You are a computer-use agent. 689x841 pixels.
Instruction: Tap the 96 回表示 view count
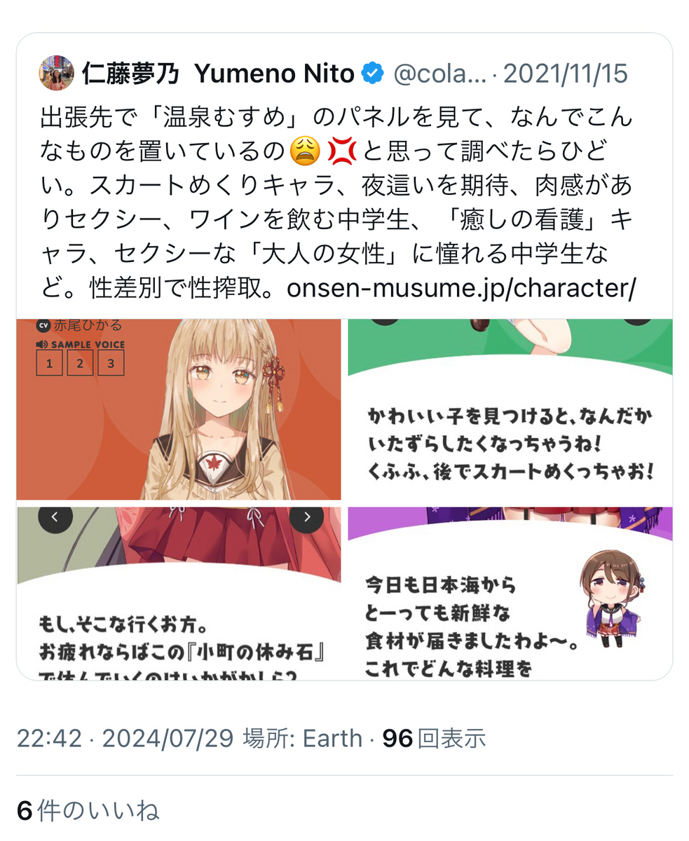(434, 738)
